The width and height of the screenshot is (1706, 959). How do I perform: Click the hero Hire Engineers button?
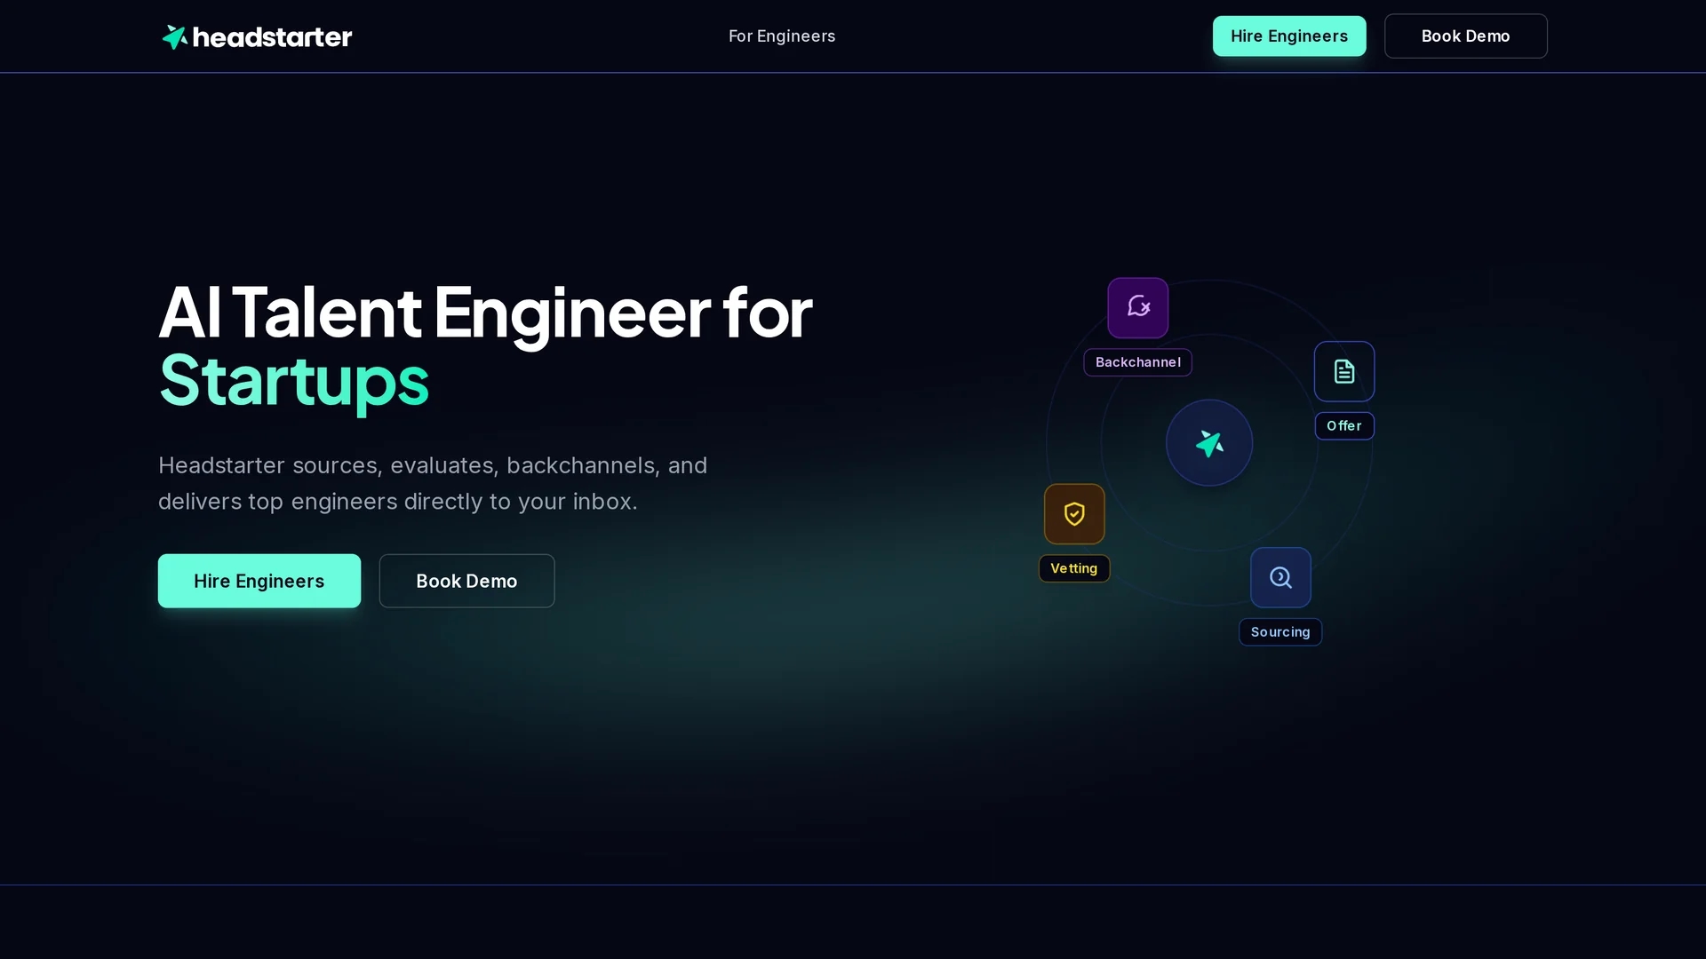tap(259, 581)
